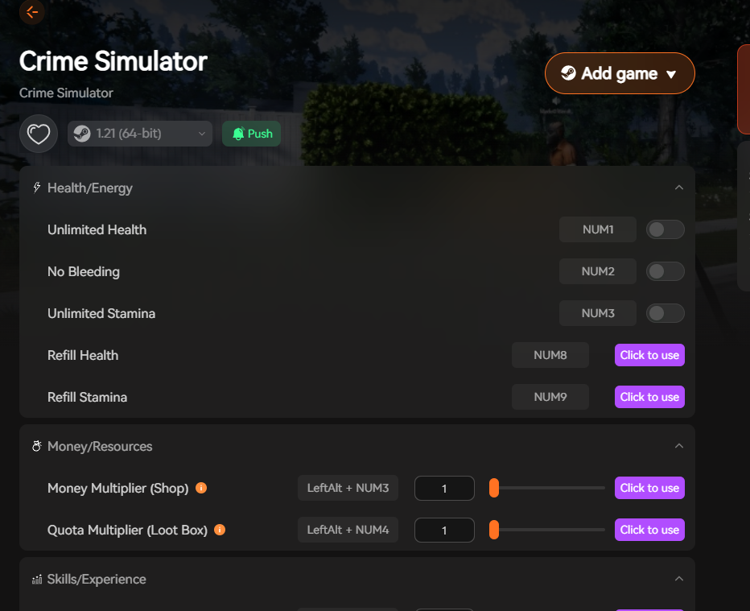
Task: Click the NUM8 hotkey button for Refill Health
Action: click(550, 355)
